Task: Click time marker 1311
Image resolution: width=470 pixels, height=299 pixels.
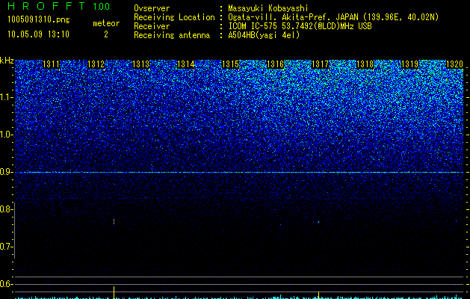Action: click(52, 64)
